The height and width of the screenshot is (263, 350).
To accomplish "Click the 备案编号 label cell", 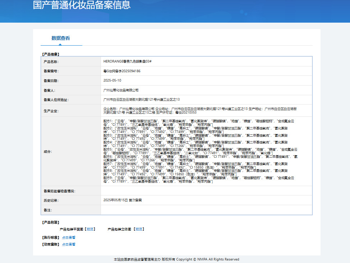I will click(71, 71).
